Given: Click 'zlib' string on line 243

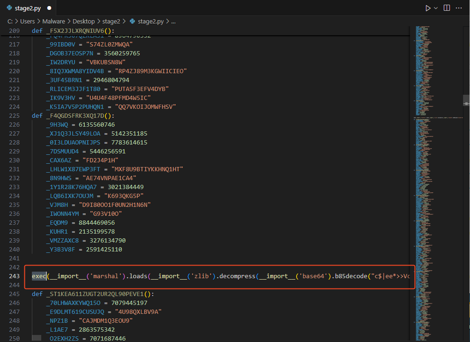Looking at the screenshot, I should point(201,276).
